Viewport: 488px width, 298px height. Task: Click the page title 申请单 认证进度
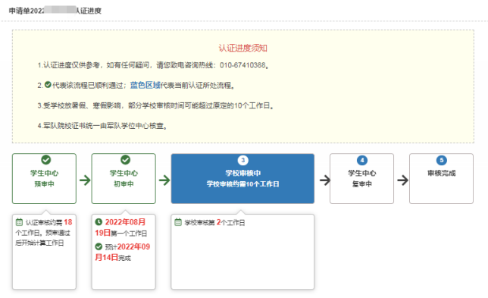tap(55, 11)
